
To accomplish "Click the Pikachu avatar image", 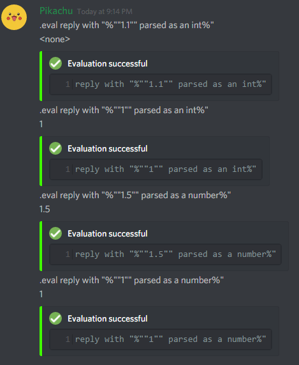I will 14,17.
